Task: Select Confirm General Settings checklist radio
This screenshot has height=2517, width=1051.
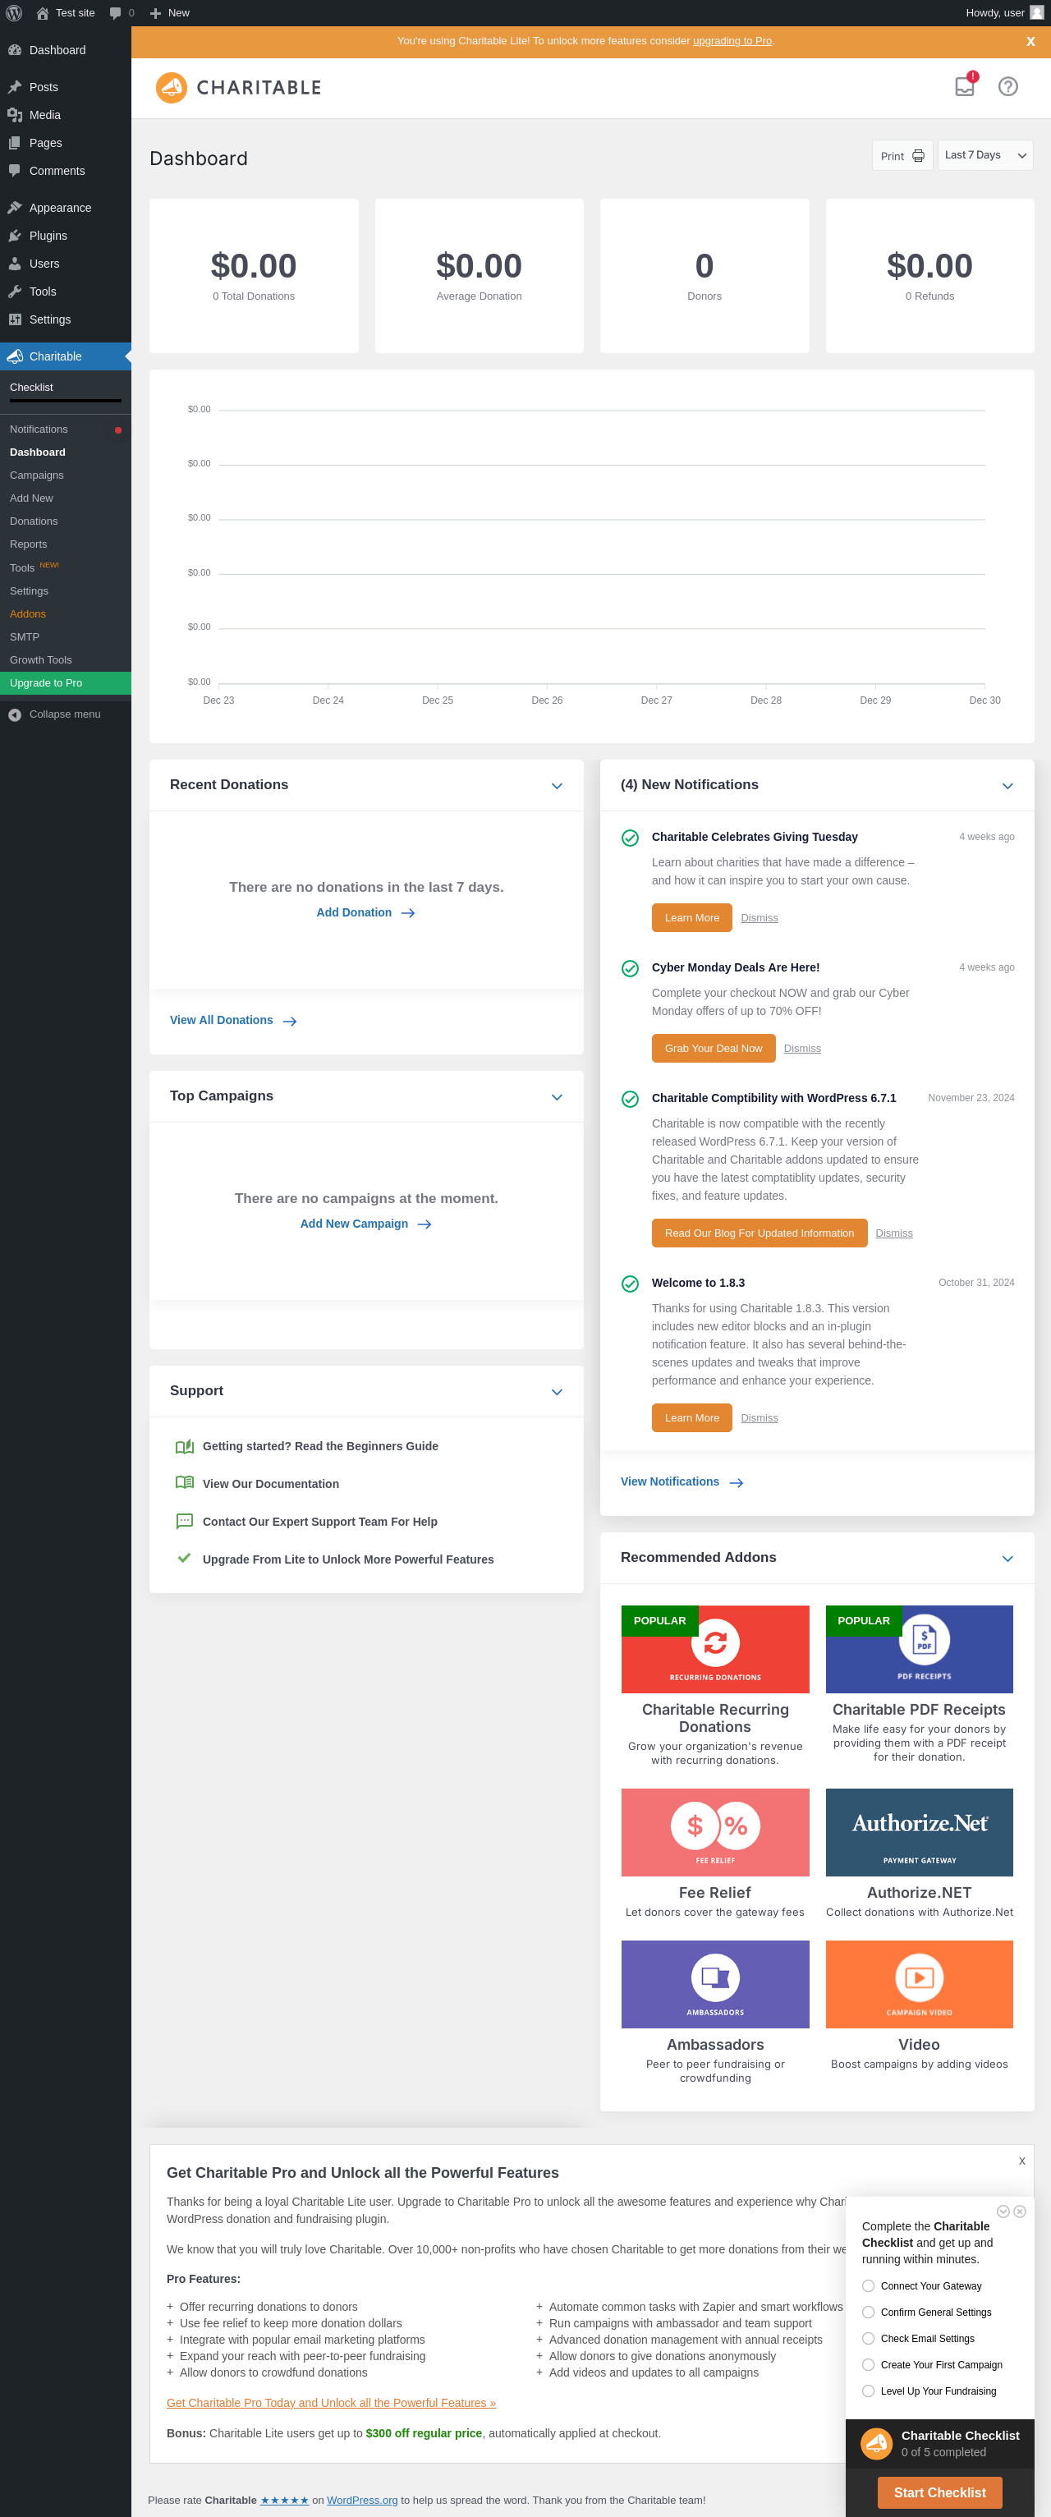Action: point(867,2312)
